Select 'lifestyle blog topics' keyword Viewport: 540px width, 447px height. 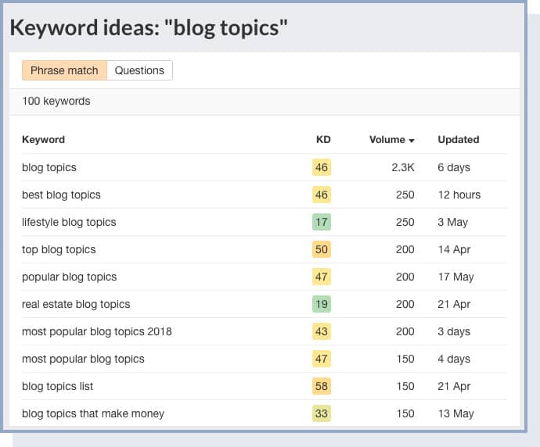69,222
